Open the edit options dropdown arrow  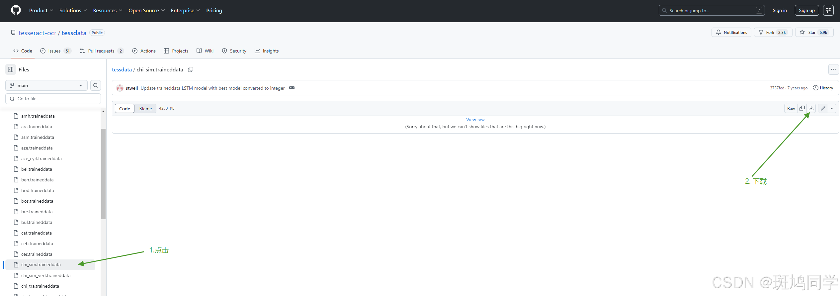(832, 108)
